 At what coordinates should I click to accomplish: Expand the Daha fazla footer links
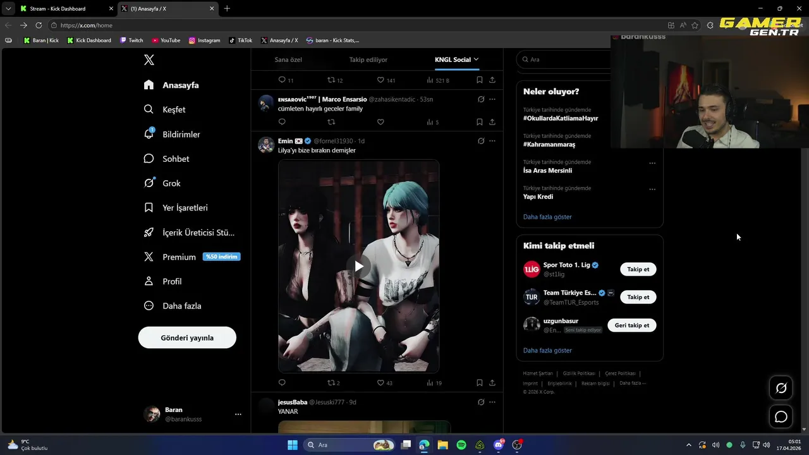(x=633, y=383)
